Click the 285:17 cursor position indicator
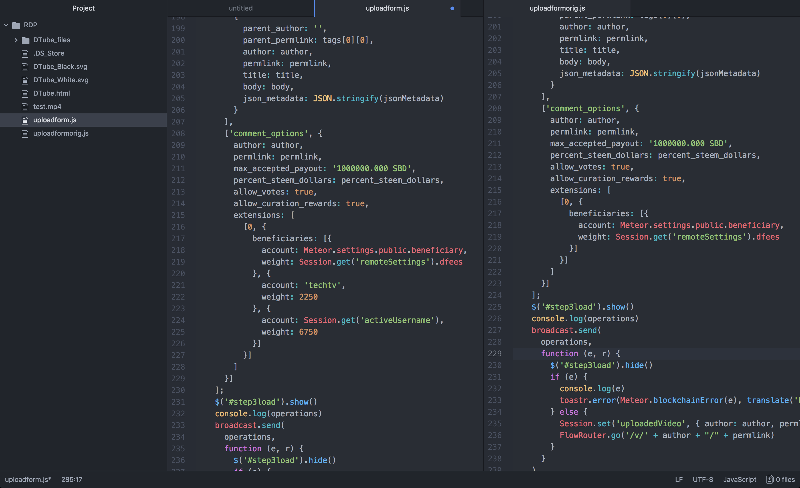Image resolution: width=800 pixels, height=488 pixels. coord(72,480)
